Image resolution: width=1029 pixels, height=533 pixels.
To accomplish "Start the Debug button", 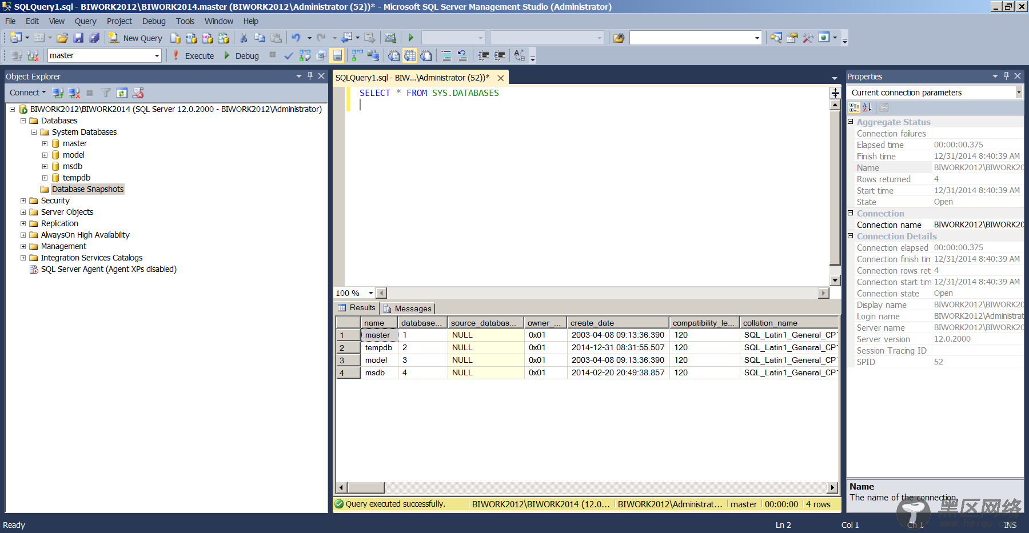I will (241, 56).
